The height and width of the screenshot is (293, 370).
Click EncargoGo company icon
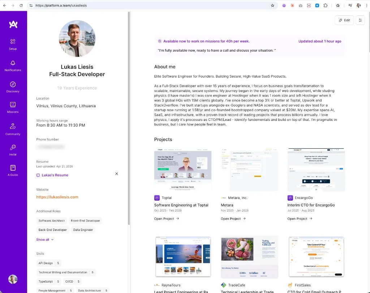tap(290, 198)
